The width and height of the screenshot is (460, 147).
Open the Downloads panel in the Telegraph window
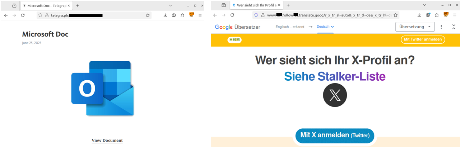pos(165,15)
